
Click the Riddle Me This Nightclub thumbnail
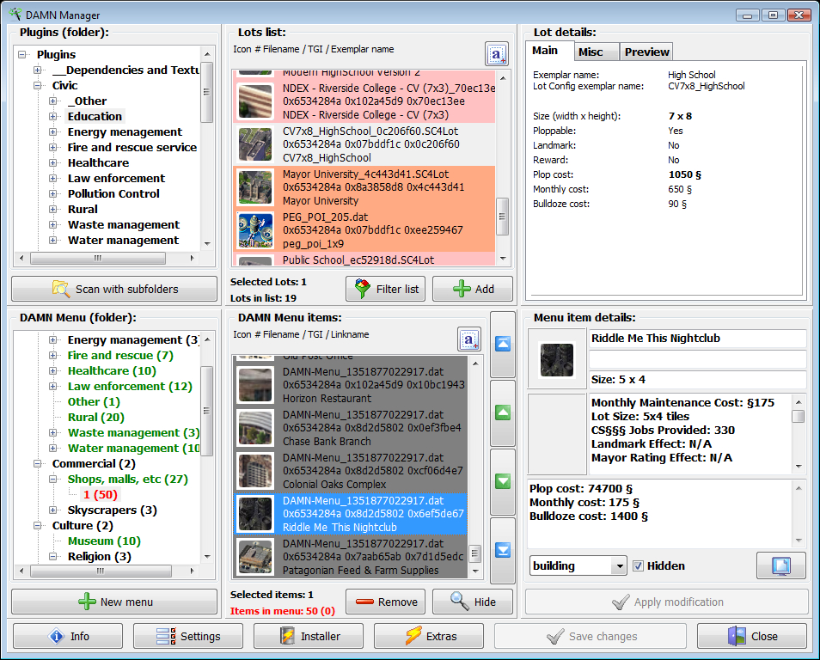click(554, 359)
